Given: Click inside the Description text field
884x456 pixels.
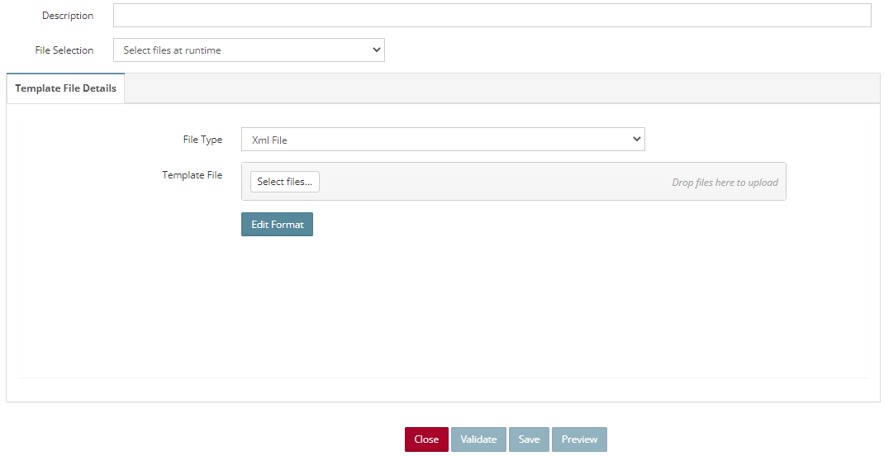Looking at the screenshot, I should click(492, 15).
